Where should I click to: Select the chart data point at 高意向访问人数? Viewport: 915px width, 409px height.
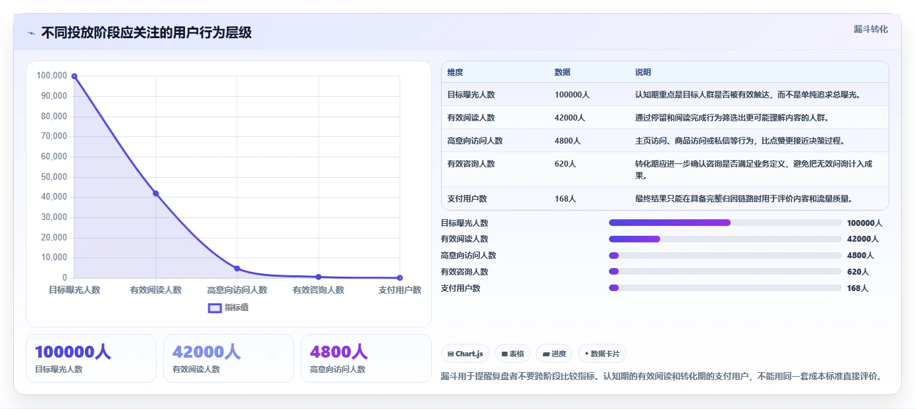coord(237,269)
